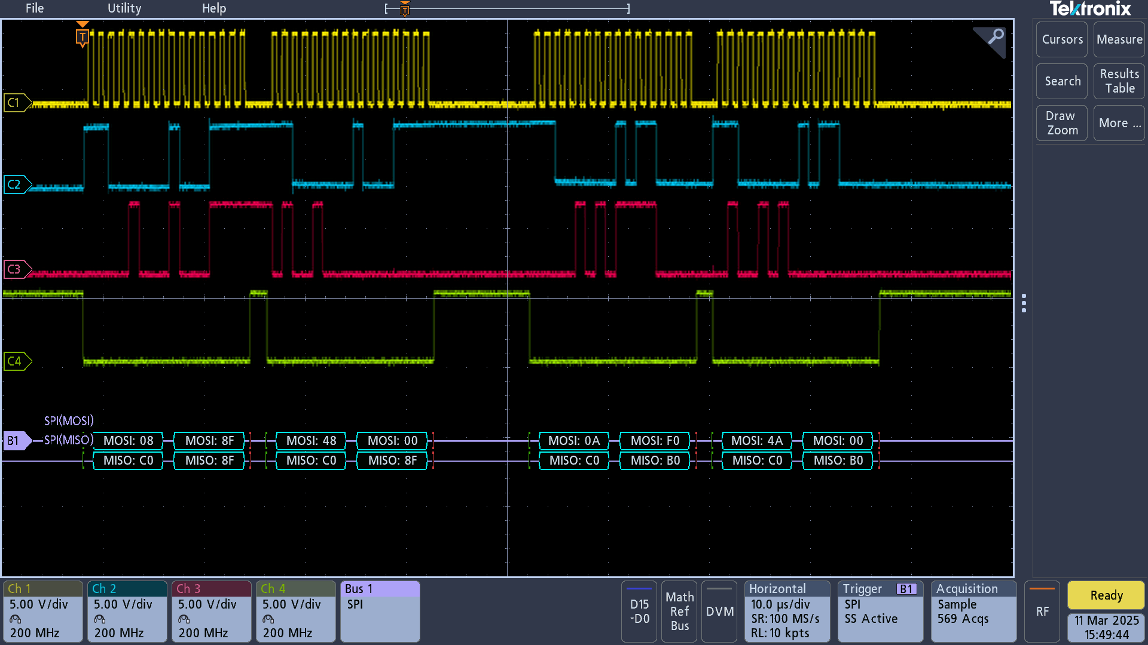Toggle the RF channel button
The height and width of the screenshot is (645, 1148).
pyautogui.click(x=1042, y=612)
